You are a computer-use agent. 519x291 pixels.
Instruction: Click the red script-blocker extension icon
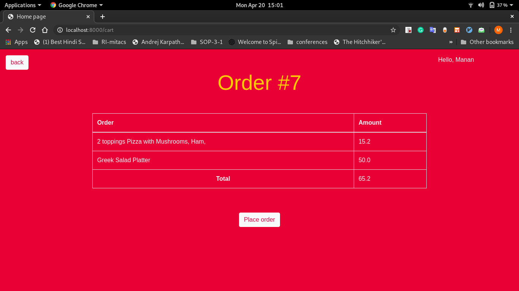point(408,30)
